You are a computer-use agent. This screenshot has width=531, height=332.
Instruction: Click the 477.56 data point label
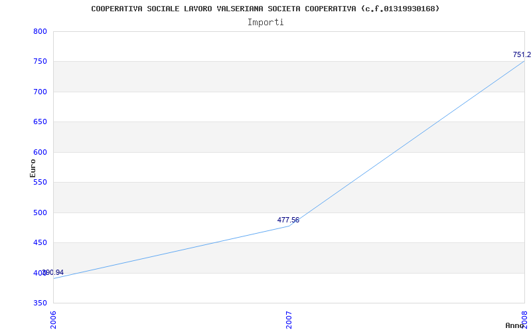(x=288, y=220)
